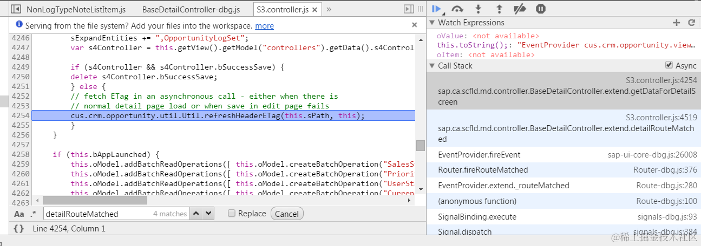Click 'Line 4254, Column 1' status text

pos(69,229)
